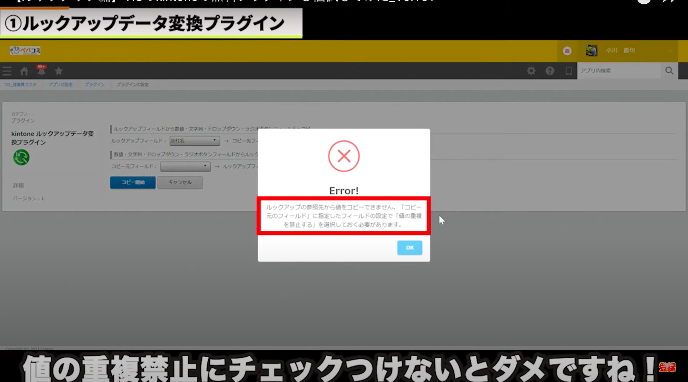Open the hamburger menu icon

pos(7,71)
